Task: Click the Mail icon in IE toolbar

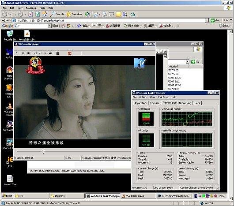Action: point(95,14)
